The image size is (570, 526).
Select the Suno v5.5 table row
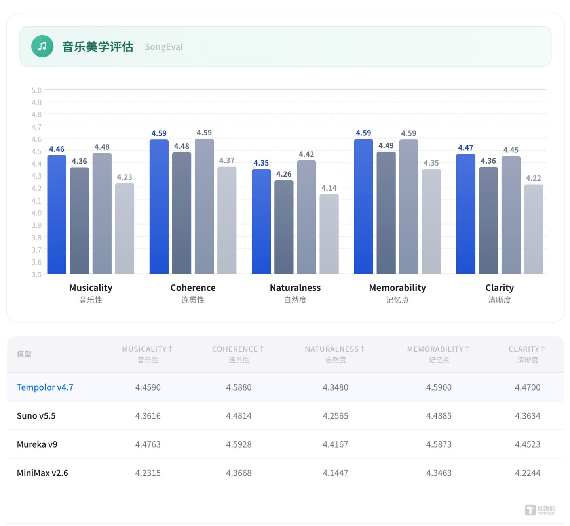coord(285,416)
